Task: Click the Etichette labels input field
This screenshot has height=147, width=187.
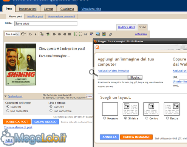Action: [x=90, y=96]
